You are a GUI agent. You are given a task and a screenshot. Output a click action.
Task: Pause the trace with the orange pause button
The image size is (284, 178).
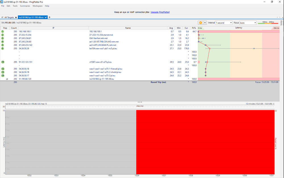[201, 22]
